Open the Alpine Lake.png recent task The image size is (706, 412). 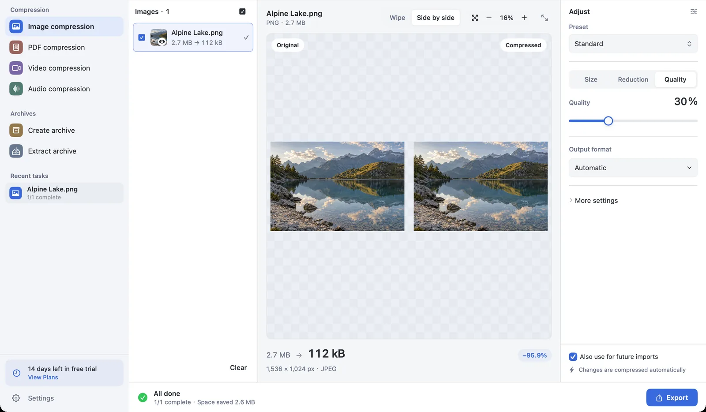[x=64, y=193]
